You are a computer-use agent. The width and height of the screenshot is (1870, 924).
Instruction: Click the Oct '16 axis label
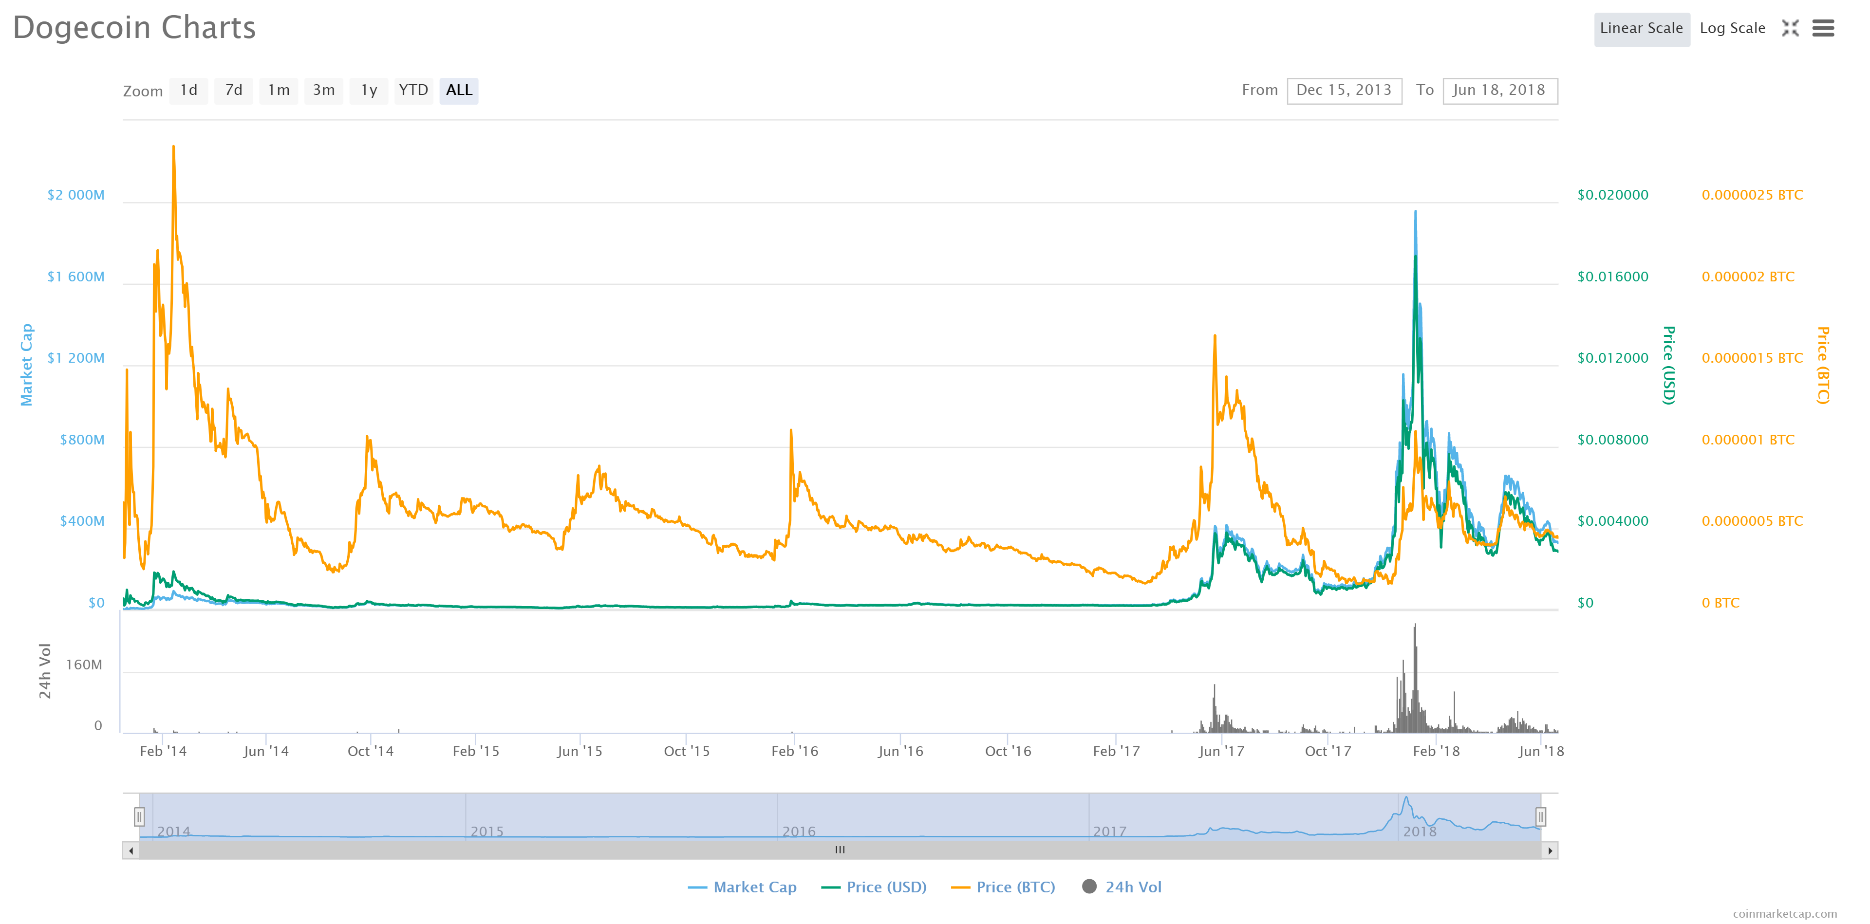(1009, 752)
